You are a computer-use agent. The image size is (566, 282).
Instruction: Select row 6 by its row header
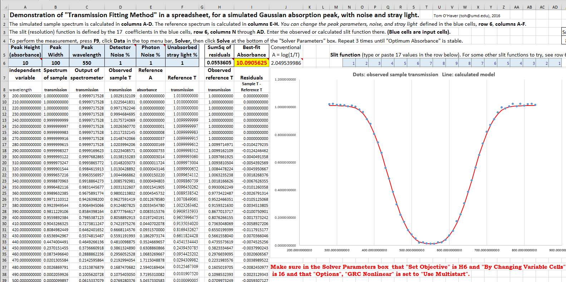tap(4, 63)
